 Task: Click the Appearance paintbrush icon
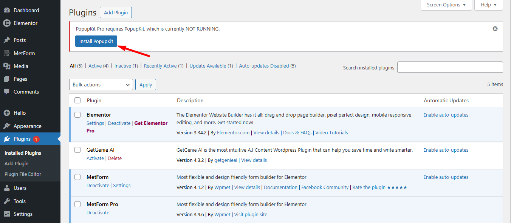point(7,126)
